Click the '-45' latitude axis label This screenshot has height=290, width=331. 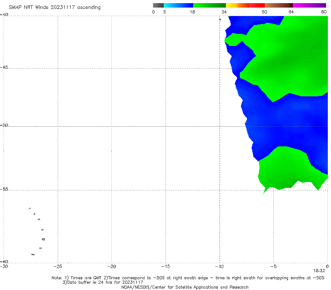pos(4,67)
